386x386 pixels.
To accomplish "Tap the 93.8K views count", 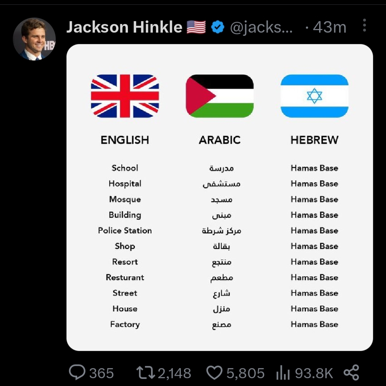I will (314, 373).
